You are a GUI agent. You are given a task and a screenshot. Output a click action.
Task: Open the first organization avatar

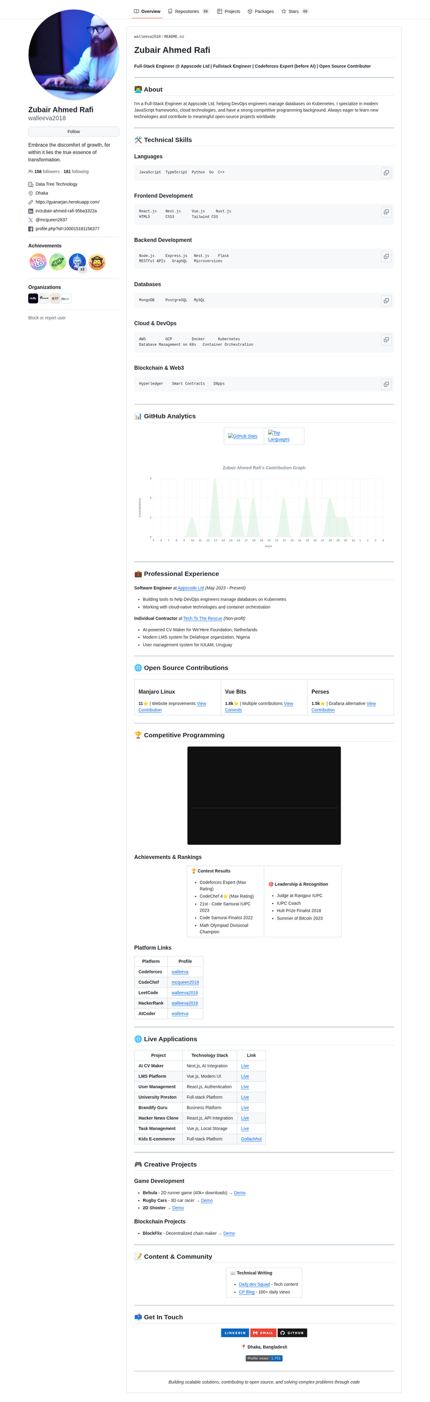(33, 298)
